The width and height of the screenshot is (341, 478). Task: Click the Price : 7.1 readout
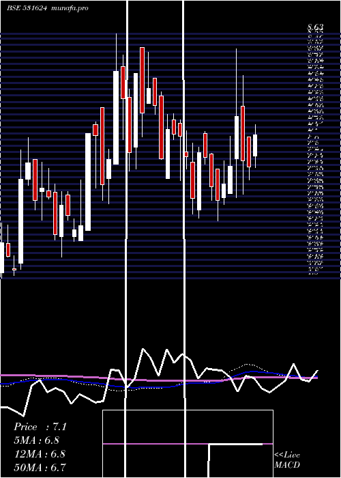coord(40,427)
